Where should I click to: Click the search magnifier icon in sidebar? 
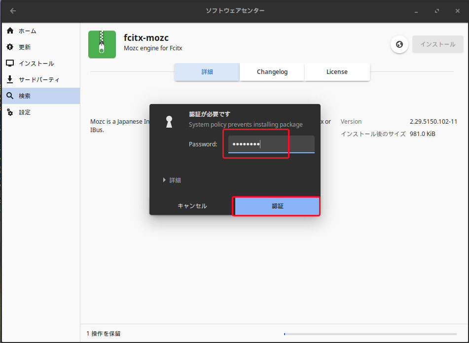[x=10, y=96]
